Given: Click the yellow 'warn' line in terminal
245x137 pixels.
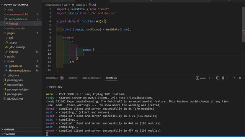Looking at the screenshot, I should point(85,94).
